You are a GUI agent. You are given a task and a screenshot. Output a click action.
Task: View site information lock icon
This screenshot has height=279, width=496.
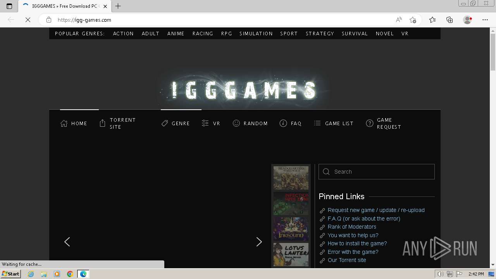(48, 20)
